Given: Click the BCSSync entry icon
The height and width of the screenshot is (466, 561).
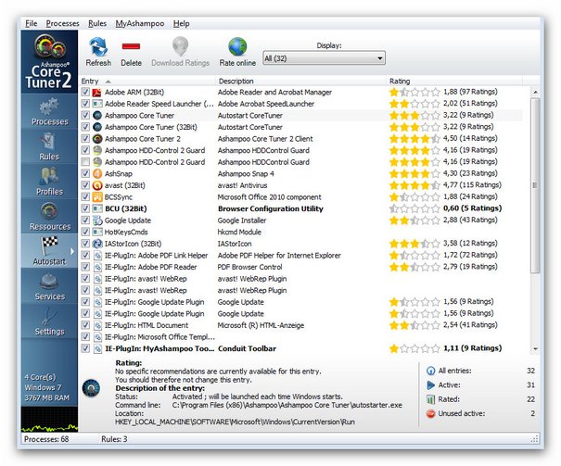Looking at the screenshot, I should pos(97,197).
